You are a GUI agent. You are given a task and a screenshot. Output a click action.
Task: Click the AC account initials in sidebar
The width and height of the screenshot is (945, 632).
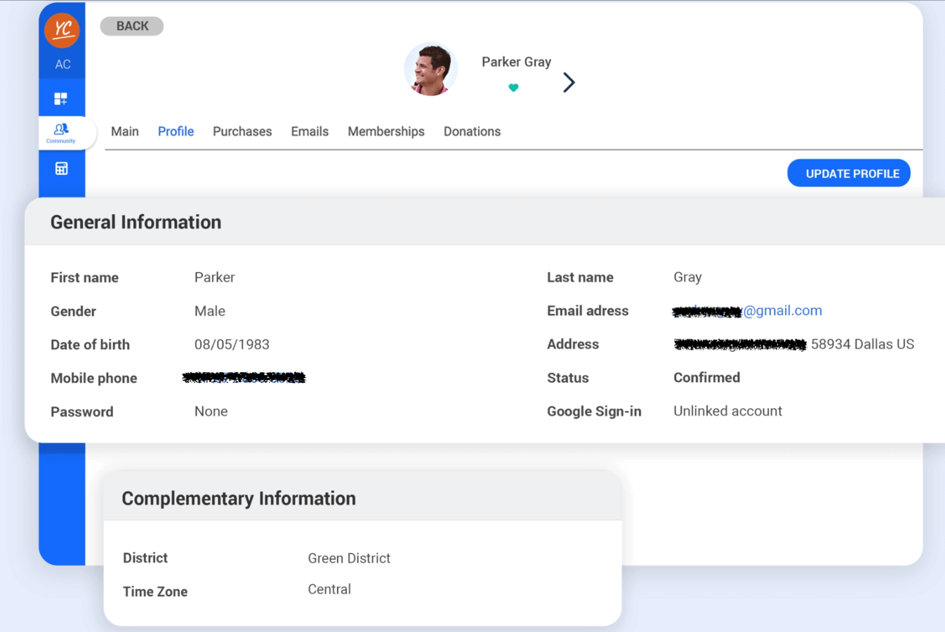pos(62,64)
